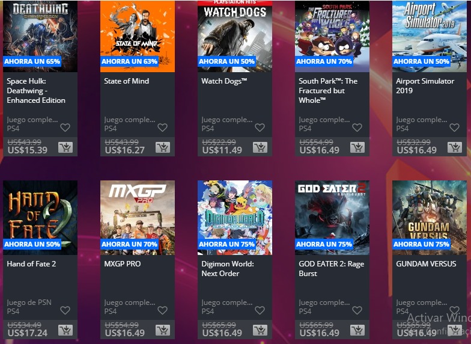The width and height of the screenshot is (471, 344).
Task: Toggle wishlist heart for State of Mind
Action: click(162, 127)
